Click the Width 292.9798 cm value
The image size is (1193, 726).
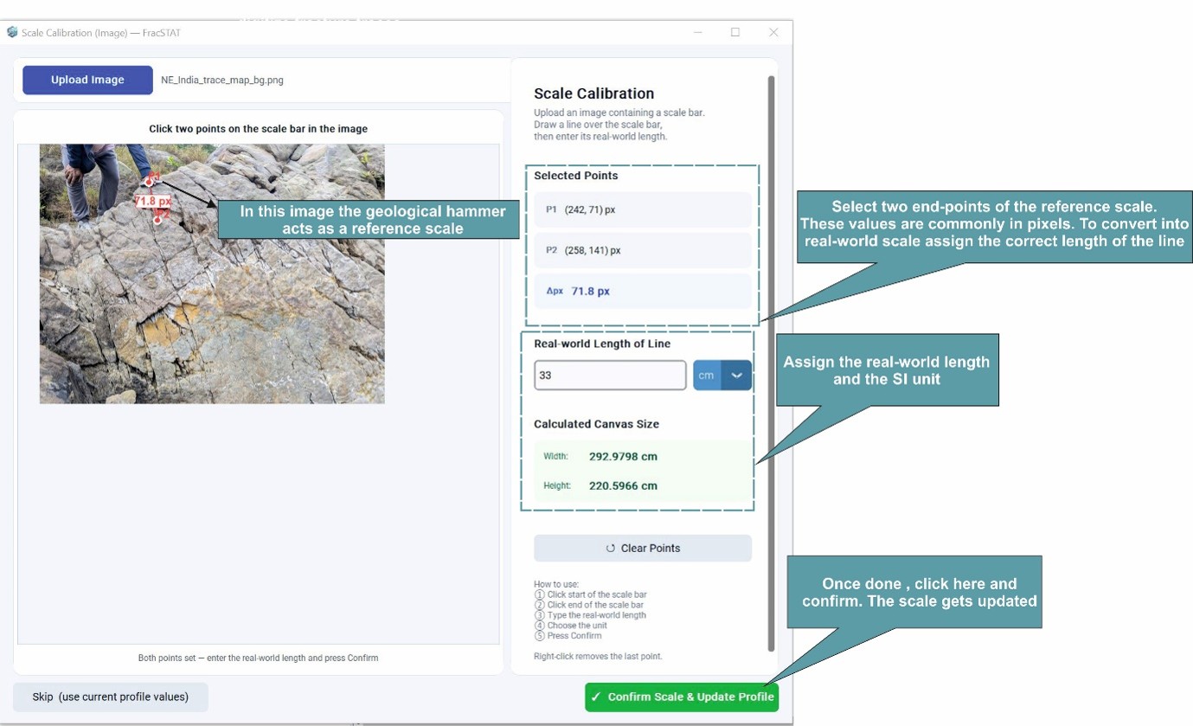click(x=623, y=456)
